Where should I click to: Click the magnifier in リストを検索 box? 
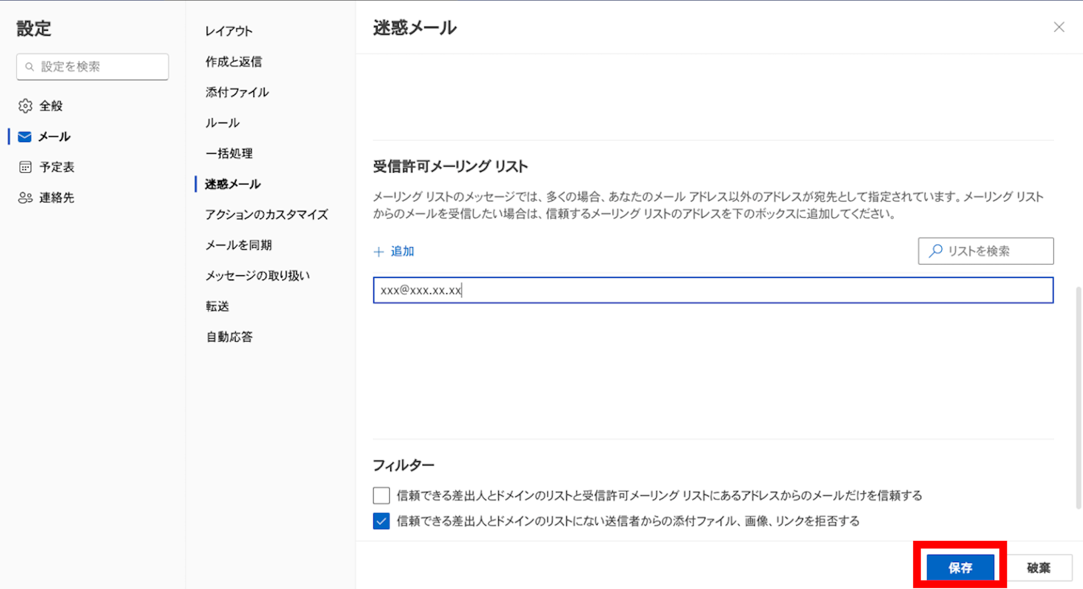935,251
